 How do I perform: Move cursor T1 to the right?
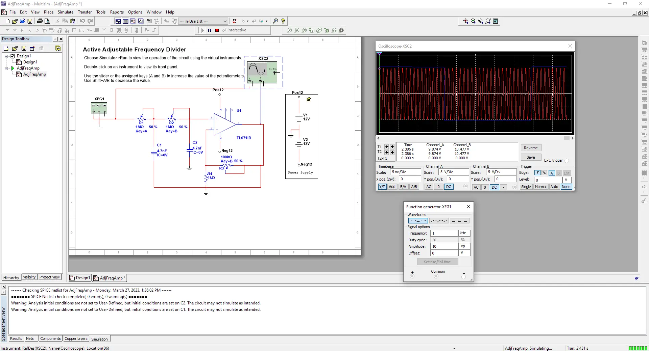pos(392,147)
